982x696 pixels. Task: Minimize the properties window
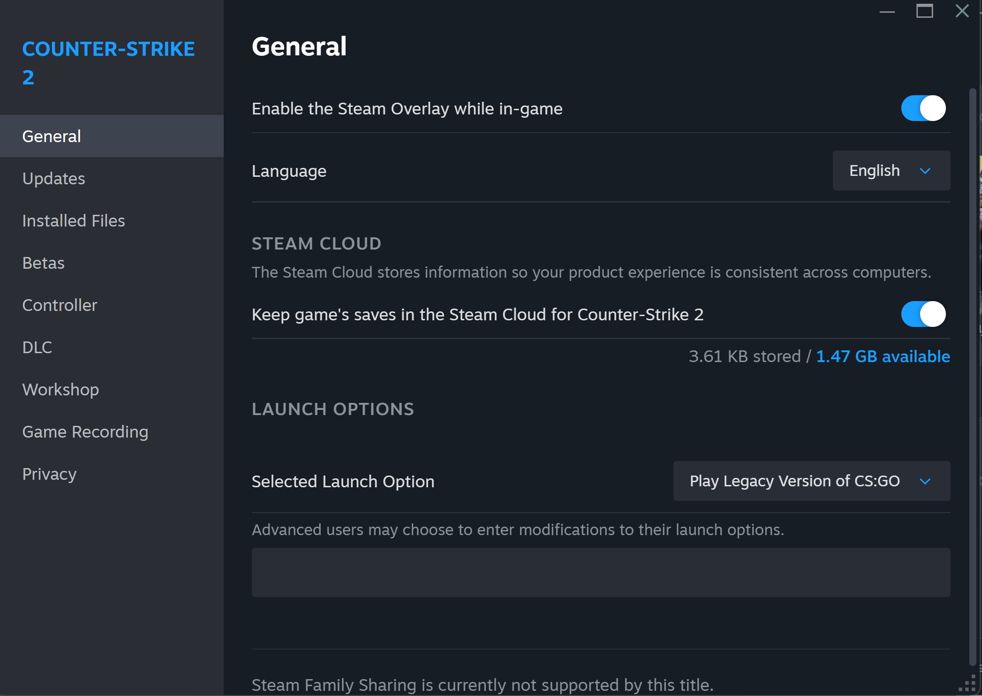[887, 11]
